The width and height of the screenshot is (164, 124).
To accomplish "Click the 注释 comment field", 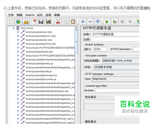I will (116, 40).
